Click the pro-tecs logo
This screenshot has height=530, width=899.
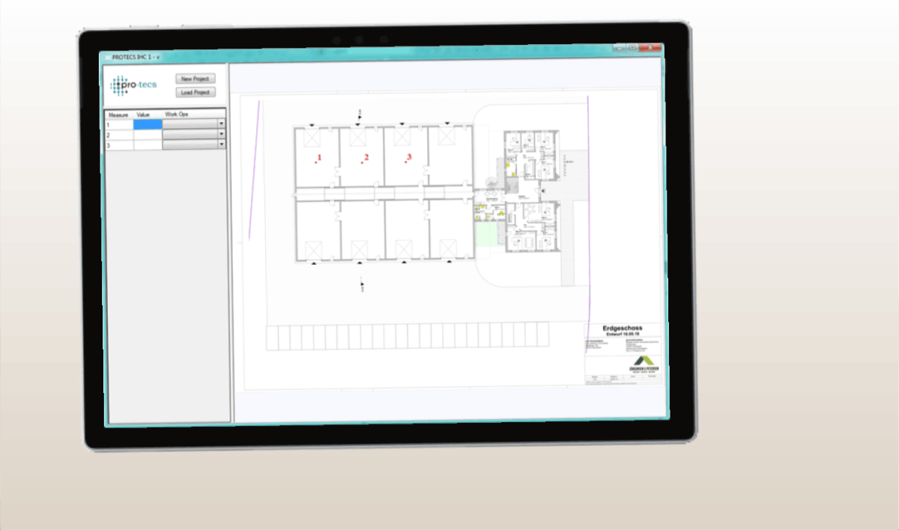click(134, 85)
